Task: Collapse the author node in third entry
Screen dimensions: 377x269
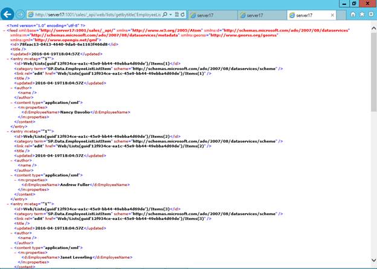Action: click(x=11, y=233)
